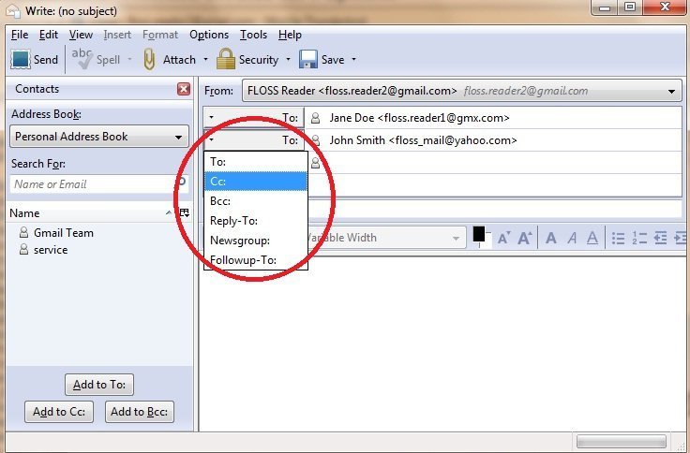Toggle underline text formatting
Screen dimensions: 690x453
click(x=592, y=238)
